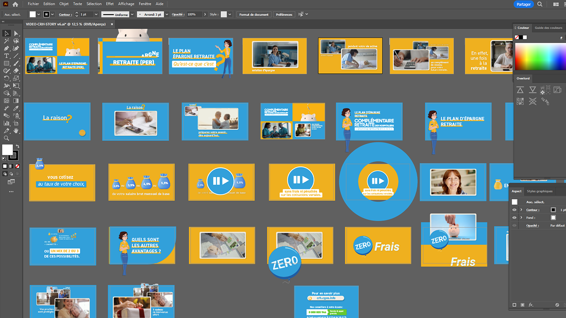Click the Format de document button
566x318 pixels.
pos(254,14)
